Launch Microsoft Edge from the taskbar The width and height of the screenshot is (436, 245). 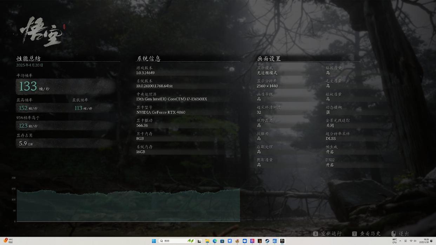[x=214, y=241]
